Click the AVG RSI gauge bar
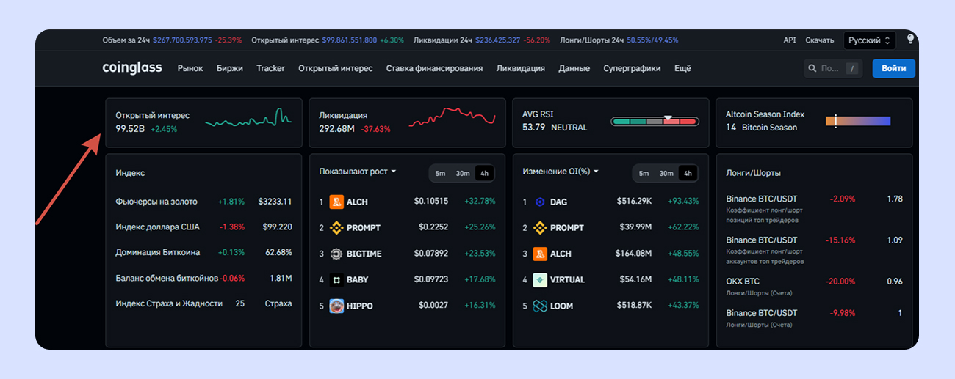The height and width of the screenshot is (379, 955). tap(655, 121)
